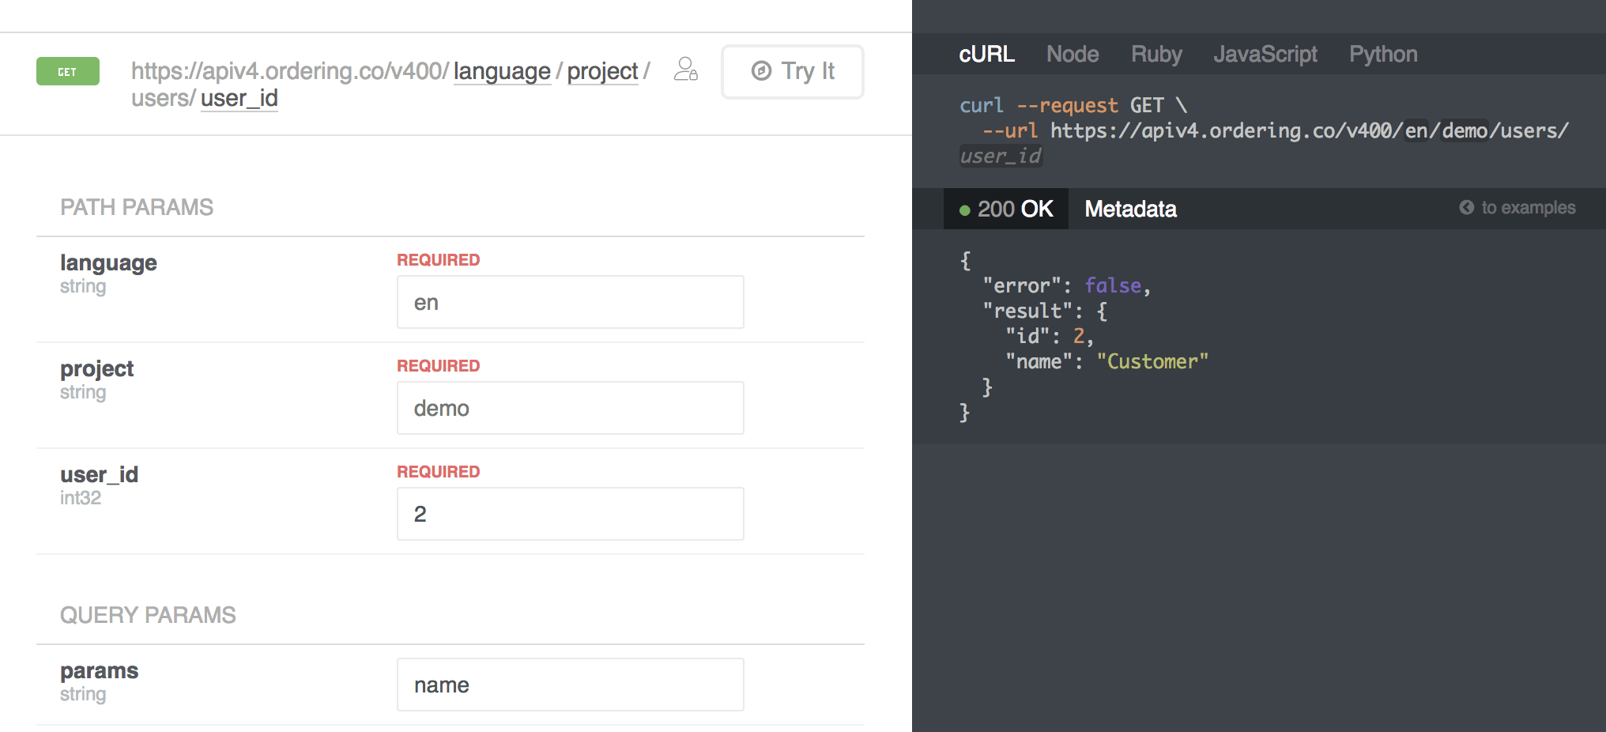Viewport: 1606px width, 732px height.
Task: Click the highlighted user_id placeholder in curl code
Action: pos(1001,156)
